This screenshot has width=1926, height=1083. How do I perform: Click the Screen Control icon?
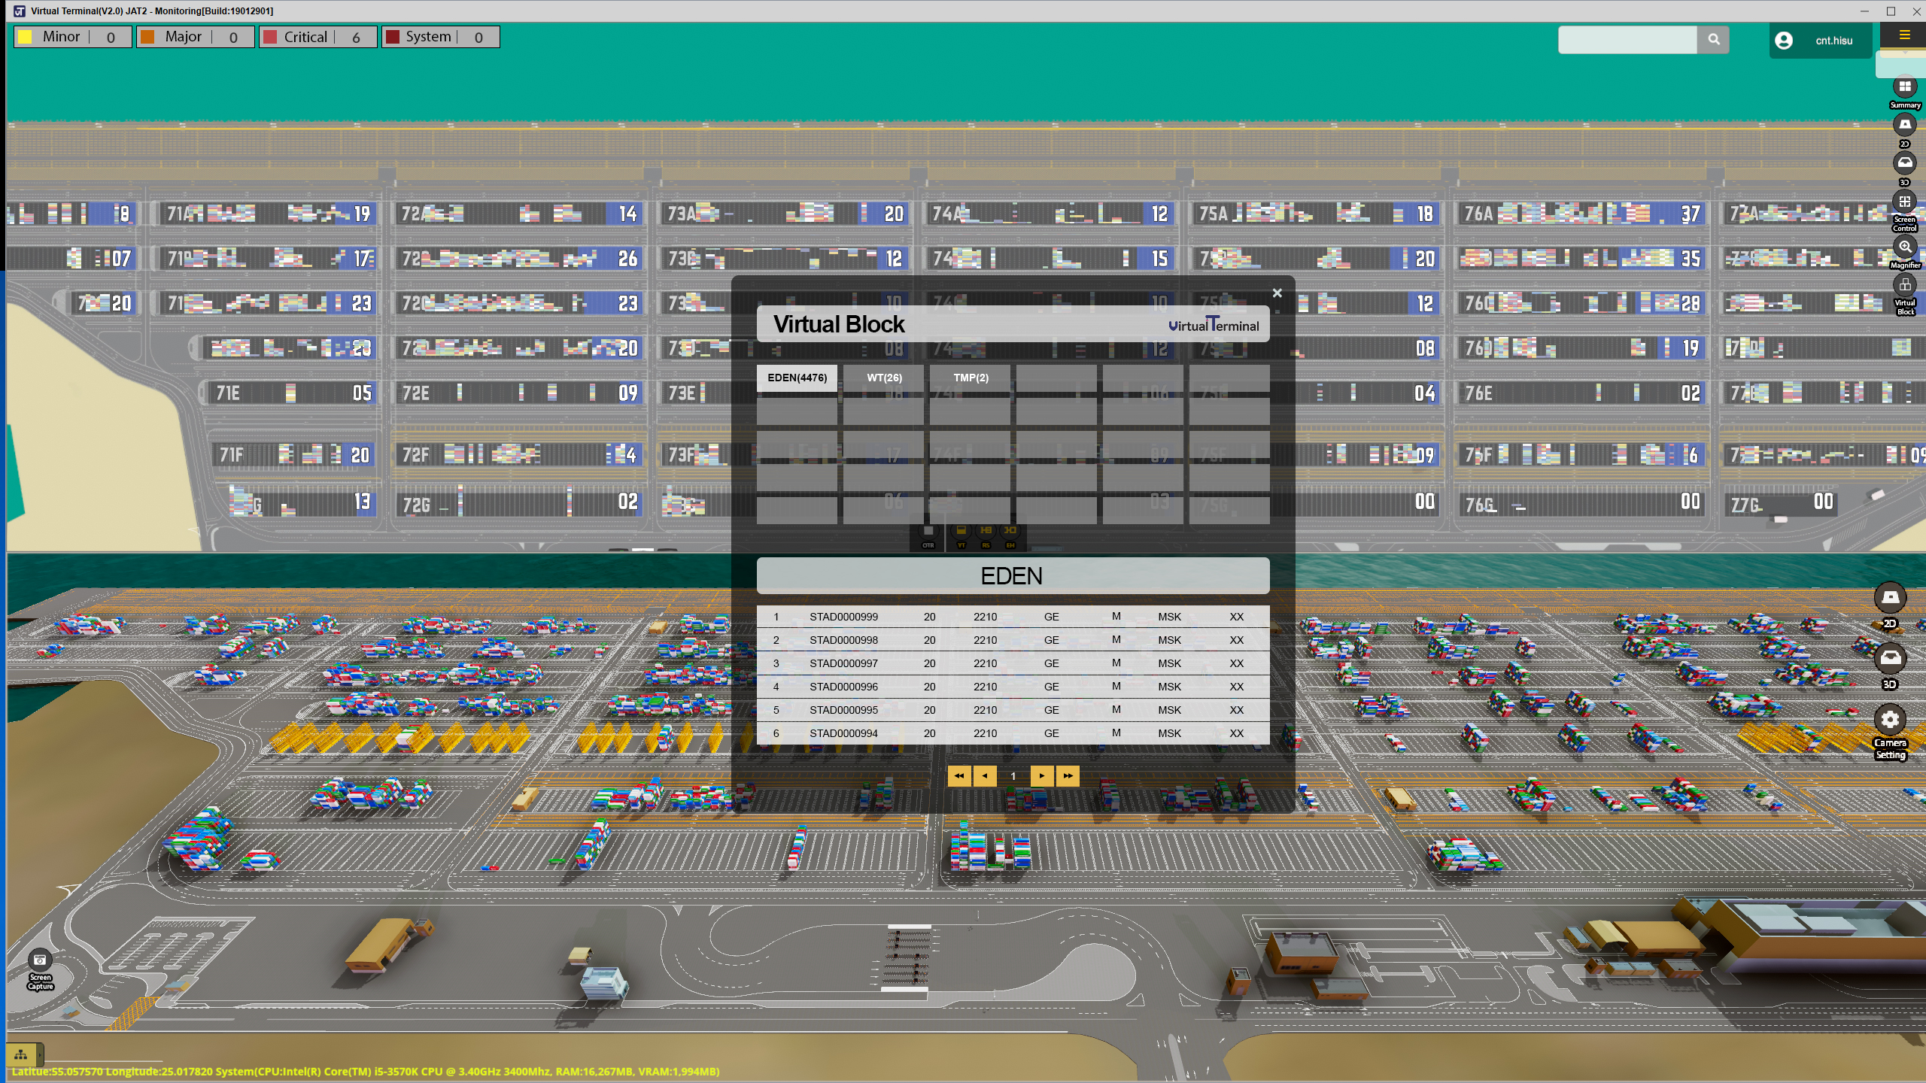(1904, 202)
